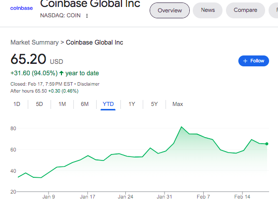Click the plus icon in Follow button
The height and width of the screenshot is (205, 278).
tap(245, 61)
